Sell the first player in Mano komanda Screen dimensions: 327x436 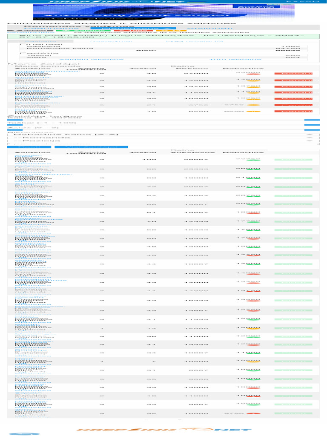coord(293,73)
